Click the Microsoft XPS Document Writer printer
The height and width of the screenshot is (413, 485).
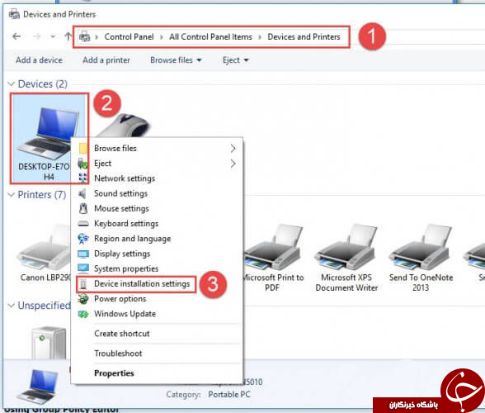point(346,258)
